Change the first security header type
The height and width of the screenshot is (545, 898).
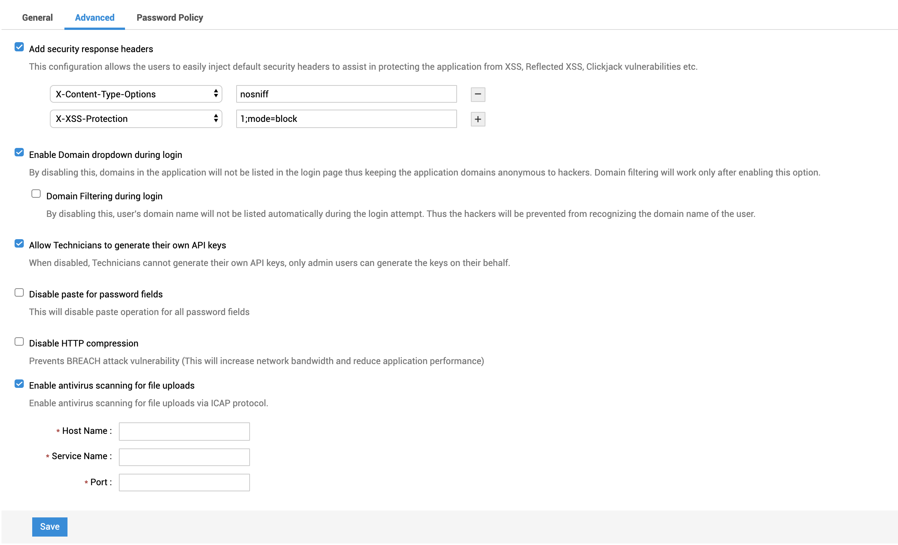pos(135,94)
